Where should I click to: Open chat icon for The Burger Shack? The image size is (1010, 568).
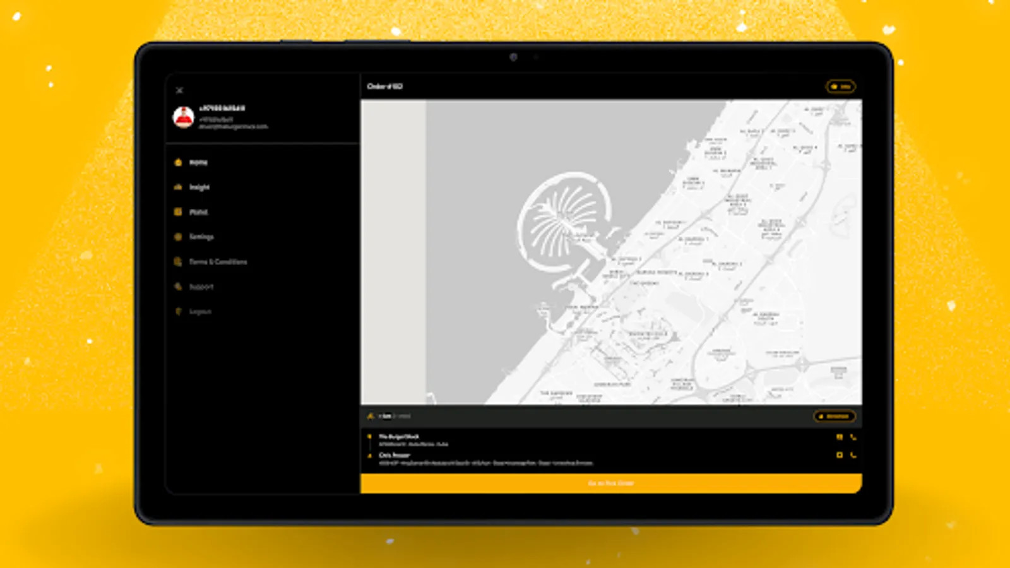click(840, 437)
